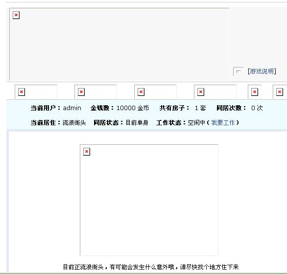Click the large empty center picture frame
The height and width of the screenshot is (275, 287).
[x=149, y=200]
